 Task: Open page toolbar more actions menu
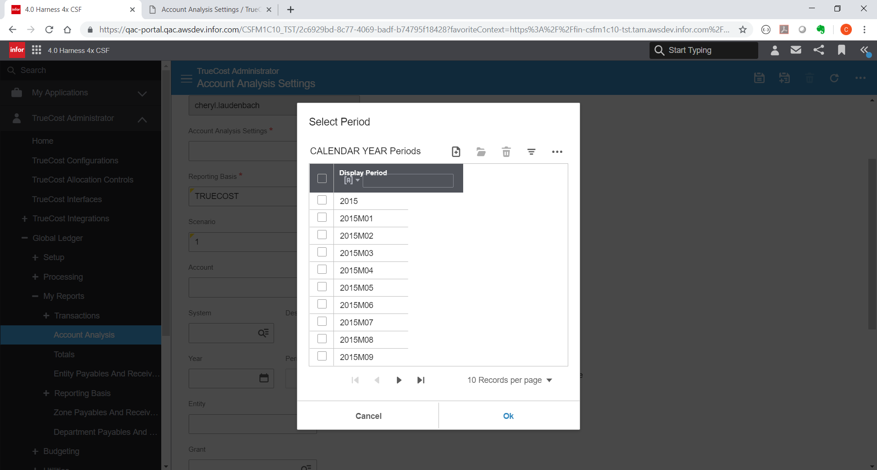[x=860, y=78]
